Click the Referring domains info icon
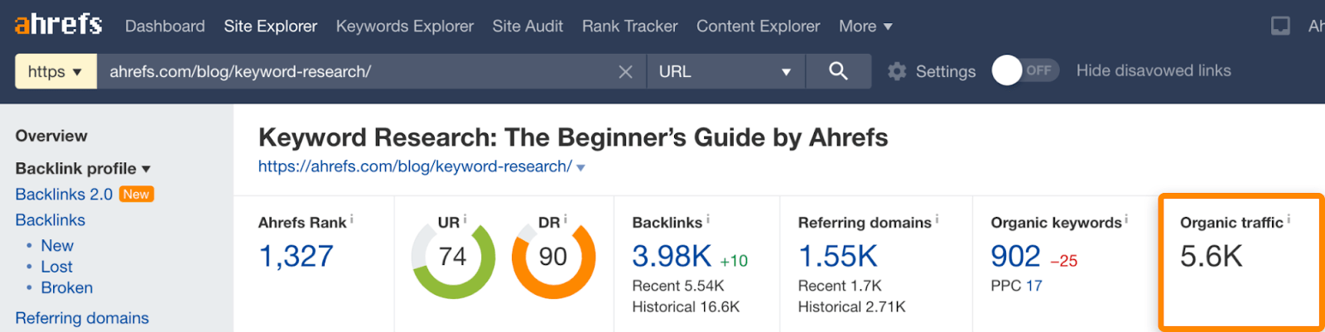This screenshot has height=332, width=1325. (937, 219)
